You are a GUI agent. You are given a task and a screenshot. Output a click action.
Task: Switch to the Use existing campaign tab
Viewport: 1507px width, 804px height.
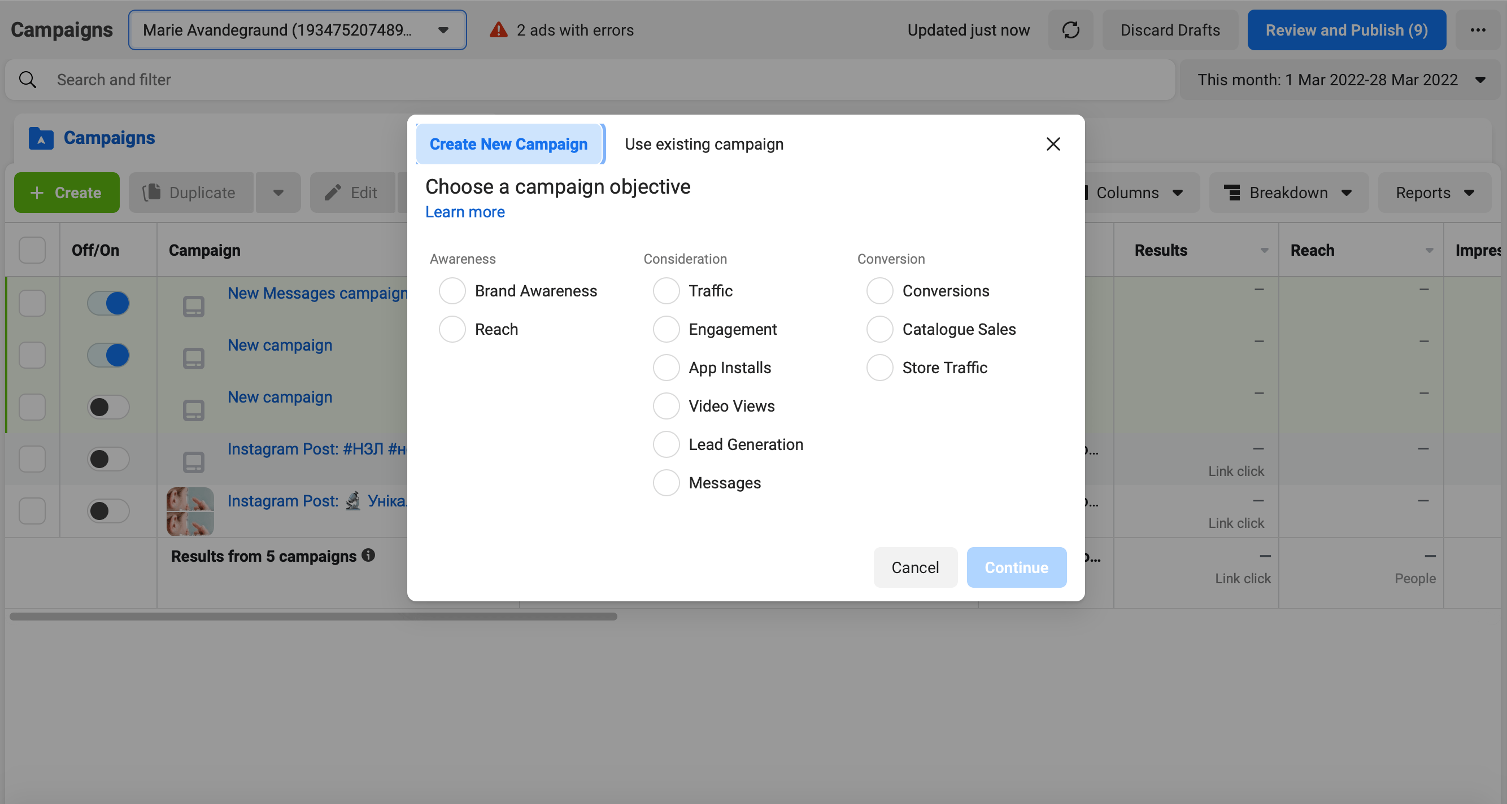704,144
